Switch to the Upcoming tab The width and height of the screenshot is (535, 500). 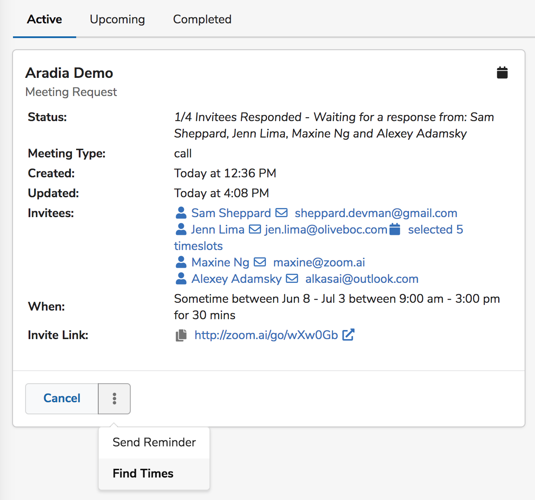pos(117,19)
